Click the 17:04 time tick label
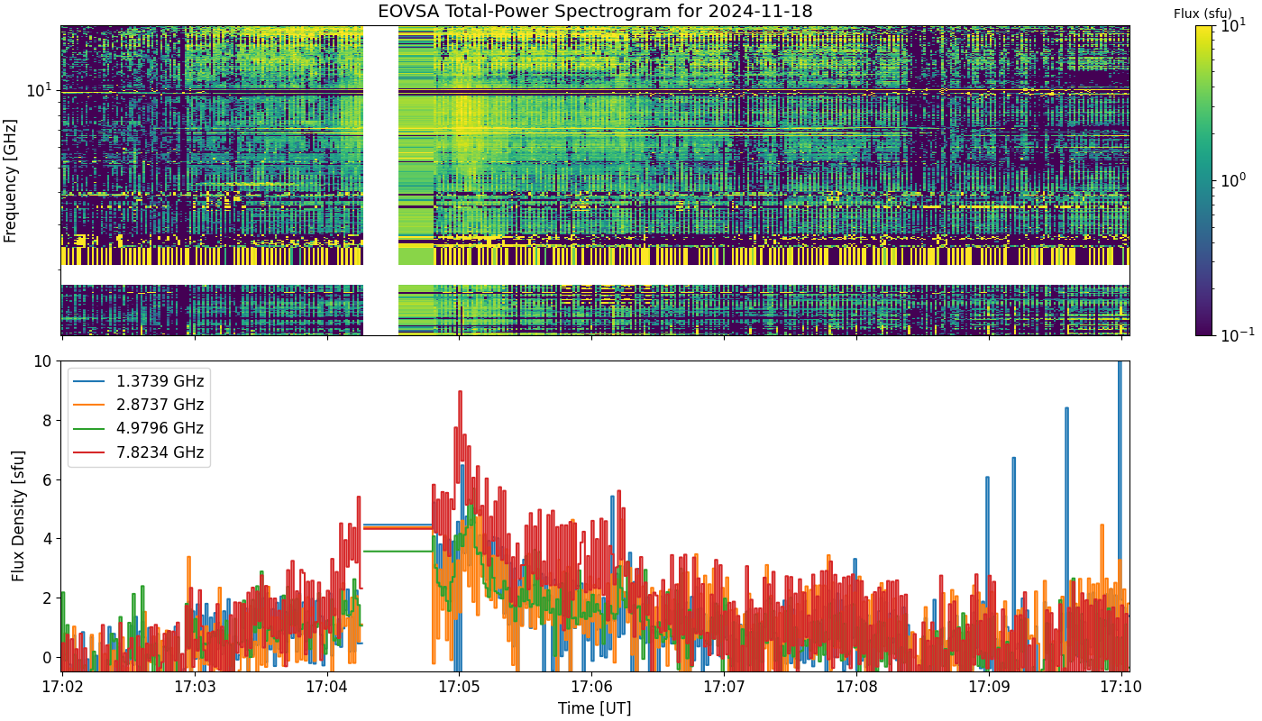The image size is (1262, 721). click(x=327, y=688)
